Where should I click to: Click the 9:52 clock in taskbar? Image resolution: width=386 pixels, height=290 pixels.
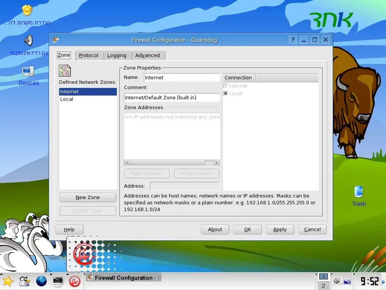(x=369, y=281)
